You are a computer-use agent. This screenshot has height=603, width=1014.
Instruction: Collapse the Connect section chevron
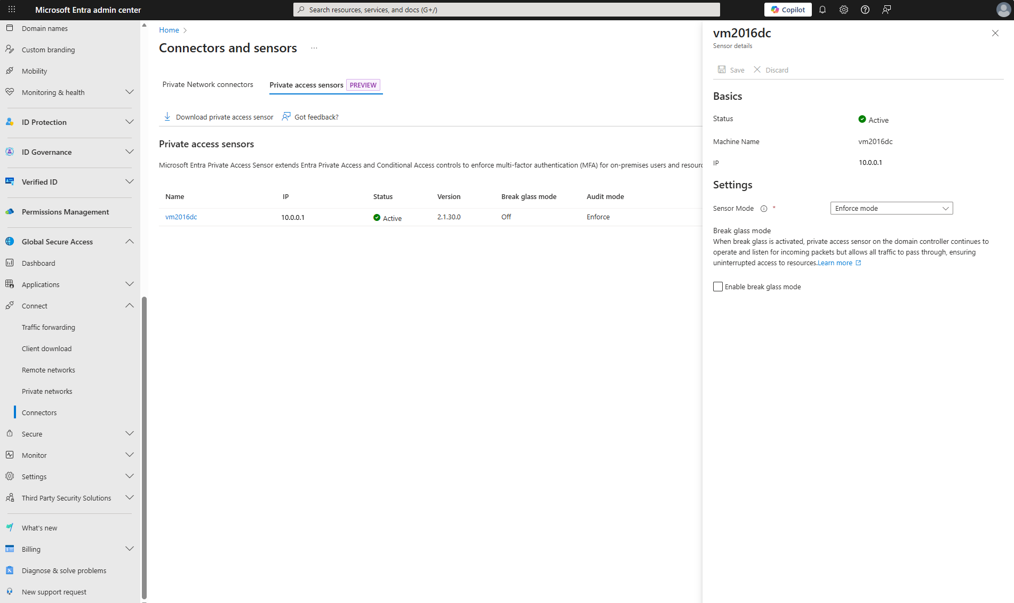tap(129, 305)
